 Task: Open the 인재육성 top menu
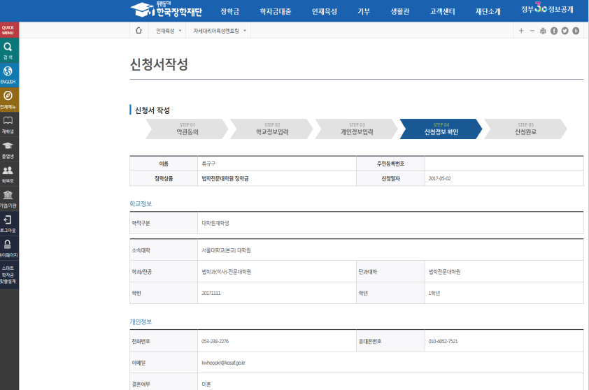coord(325,12)
